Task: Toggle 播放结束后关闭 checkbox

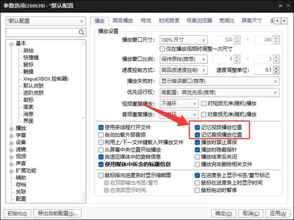Action: 197,156
